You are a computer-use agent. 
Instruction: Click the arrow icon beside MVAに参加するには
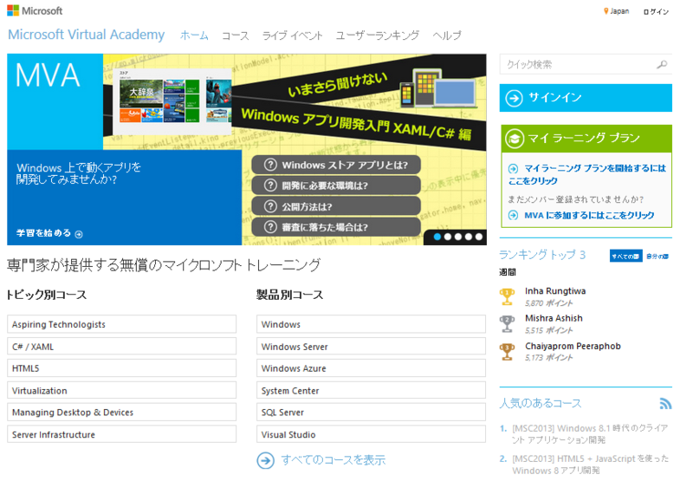point(513,215)
